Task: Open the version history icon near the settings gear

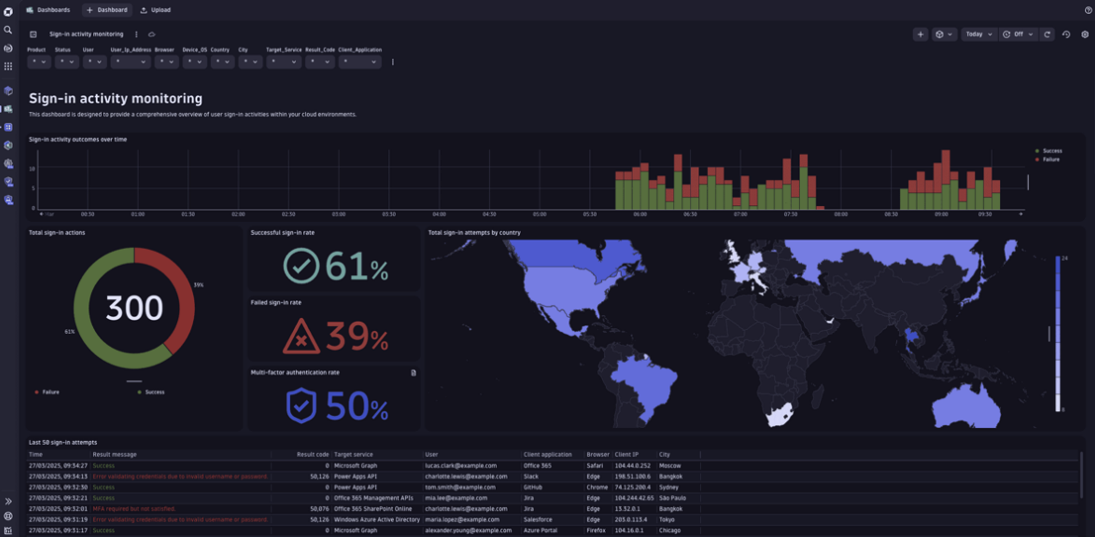Action: (x=1066, y=35)
